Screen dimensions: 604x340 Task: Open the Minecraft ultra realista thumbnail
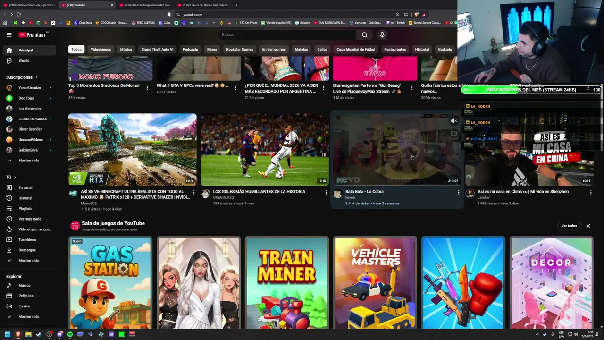132,149
